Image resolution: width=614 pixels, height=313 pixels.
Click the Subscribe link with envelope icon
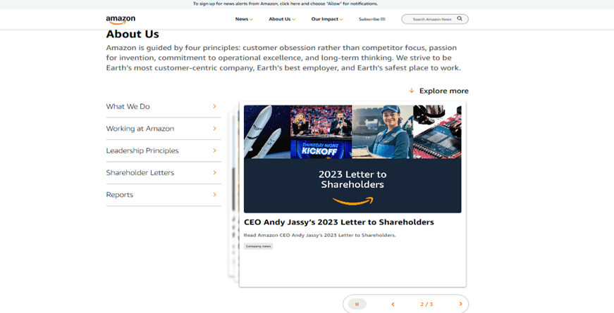tap(372, 19)
